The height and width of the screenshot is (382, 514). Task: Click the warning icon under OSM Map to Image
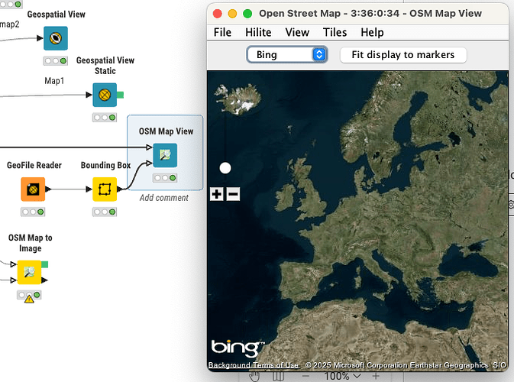pos(29,299)
